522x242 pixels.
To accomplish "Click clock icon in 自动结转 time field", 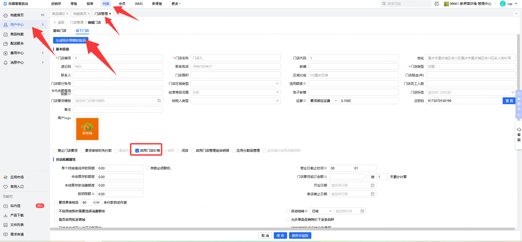I will pyautogui.click(x=362, y=211).
